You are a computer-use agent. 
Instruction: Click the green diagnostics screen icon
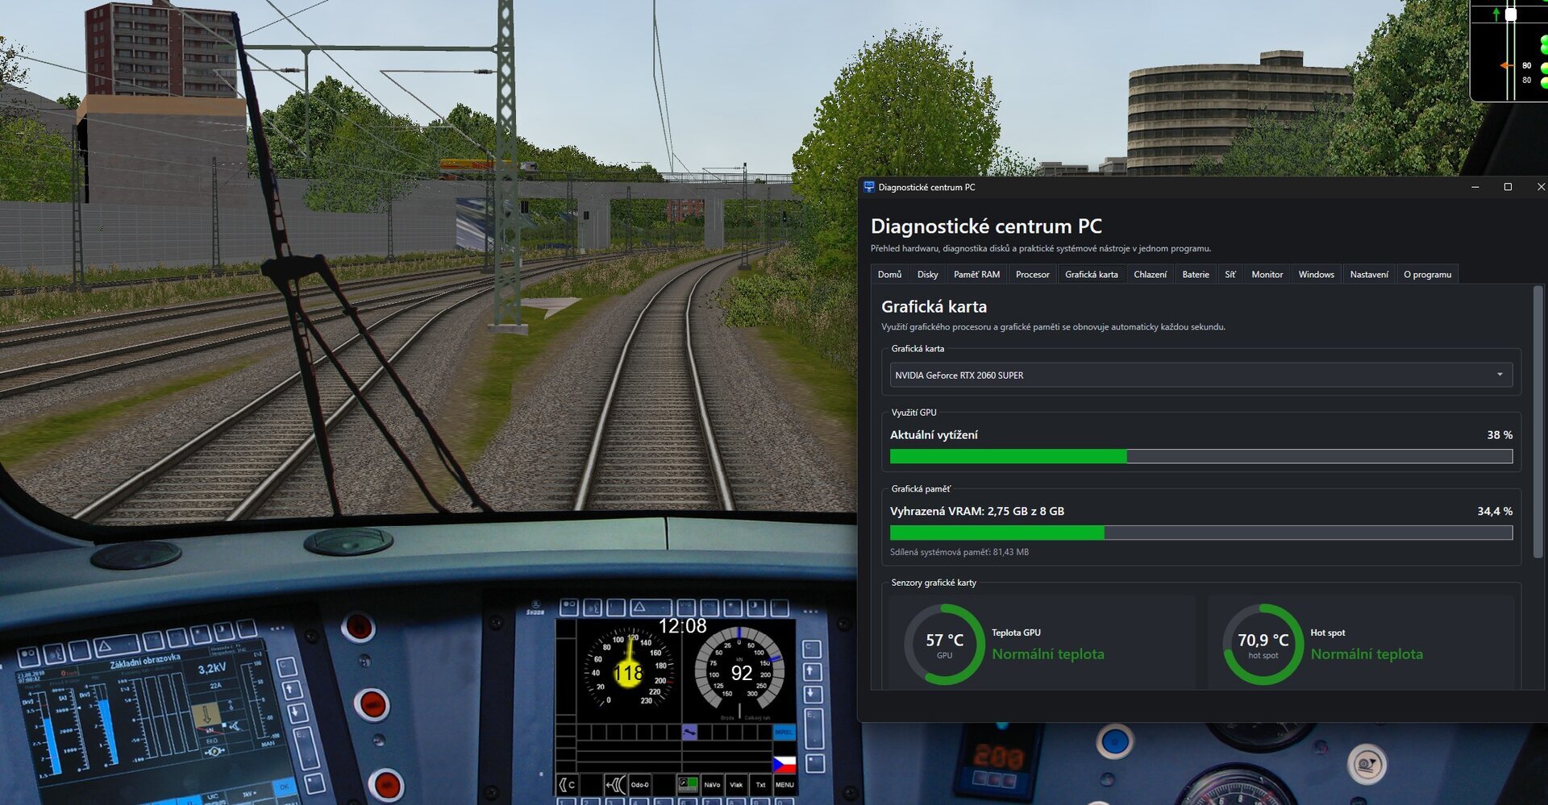click(x=688, y=784)
